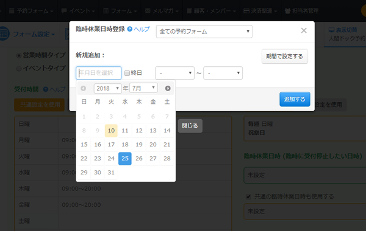Click 期間で設定する button
366x231 pixels.
[285, 57]
